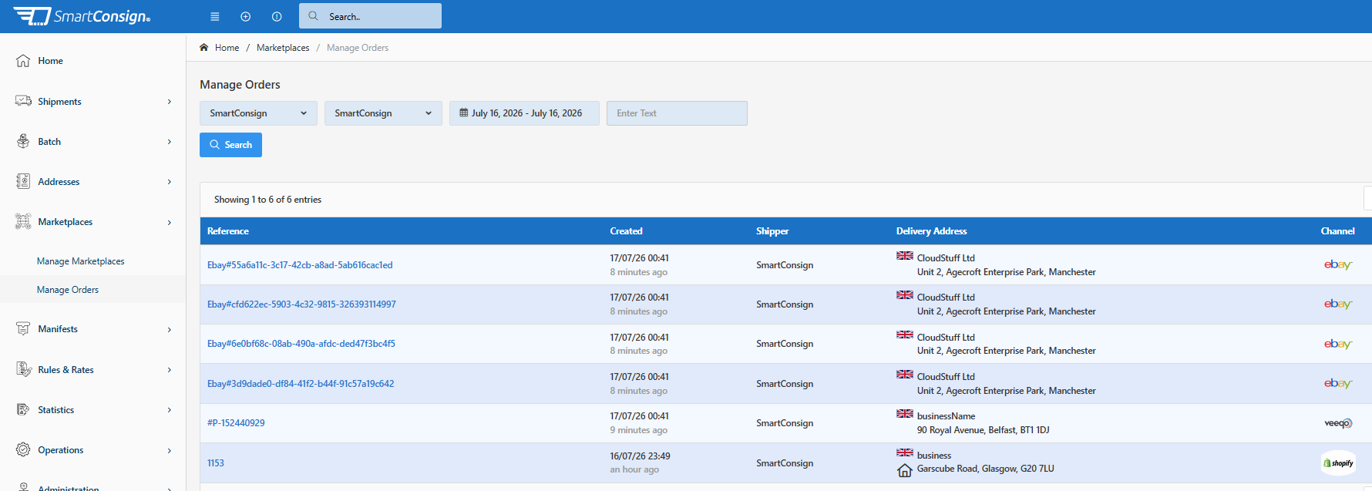The image size is (1372, 491).
Task: Expand the Shipments menu chevron
Action: [170, 101]
